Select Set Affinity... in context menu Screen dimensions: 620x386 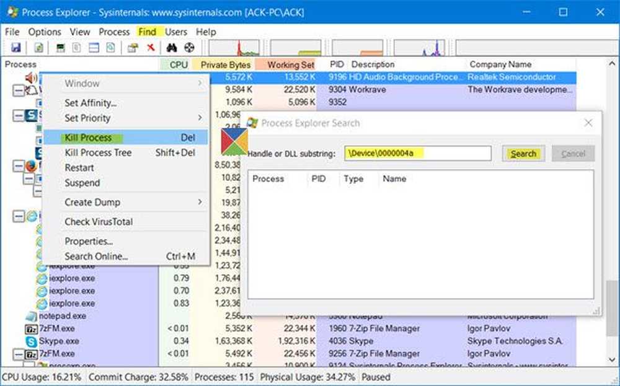click(126, 103)
